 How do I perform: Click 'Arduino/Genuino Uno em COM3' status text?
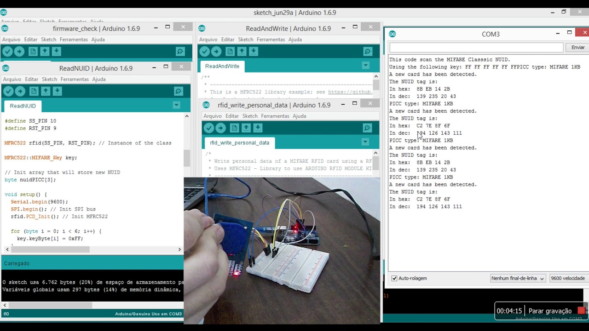click(x=148, y=314)
